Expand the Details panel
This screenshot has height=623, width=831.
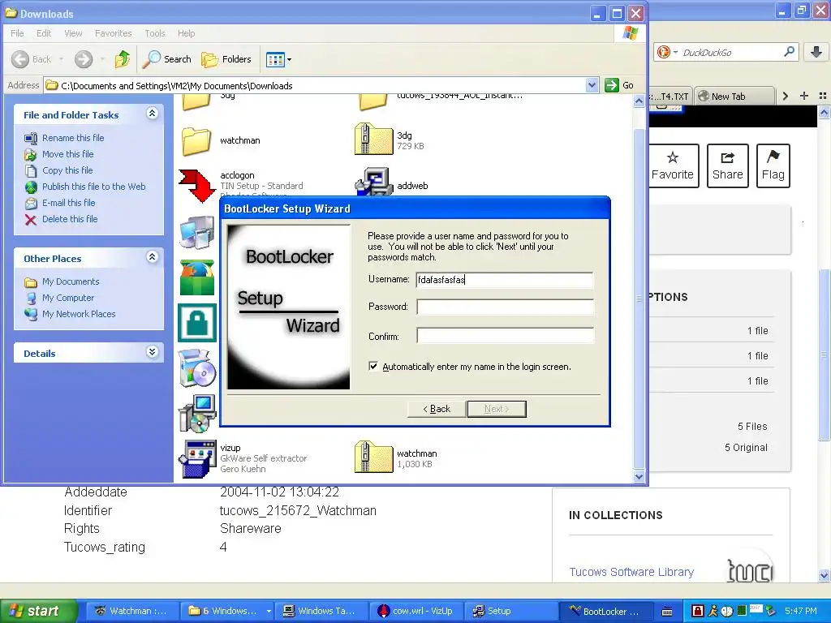pos(152,352)
